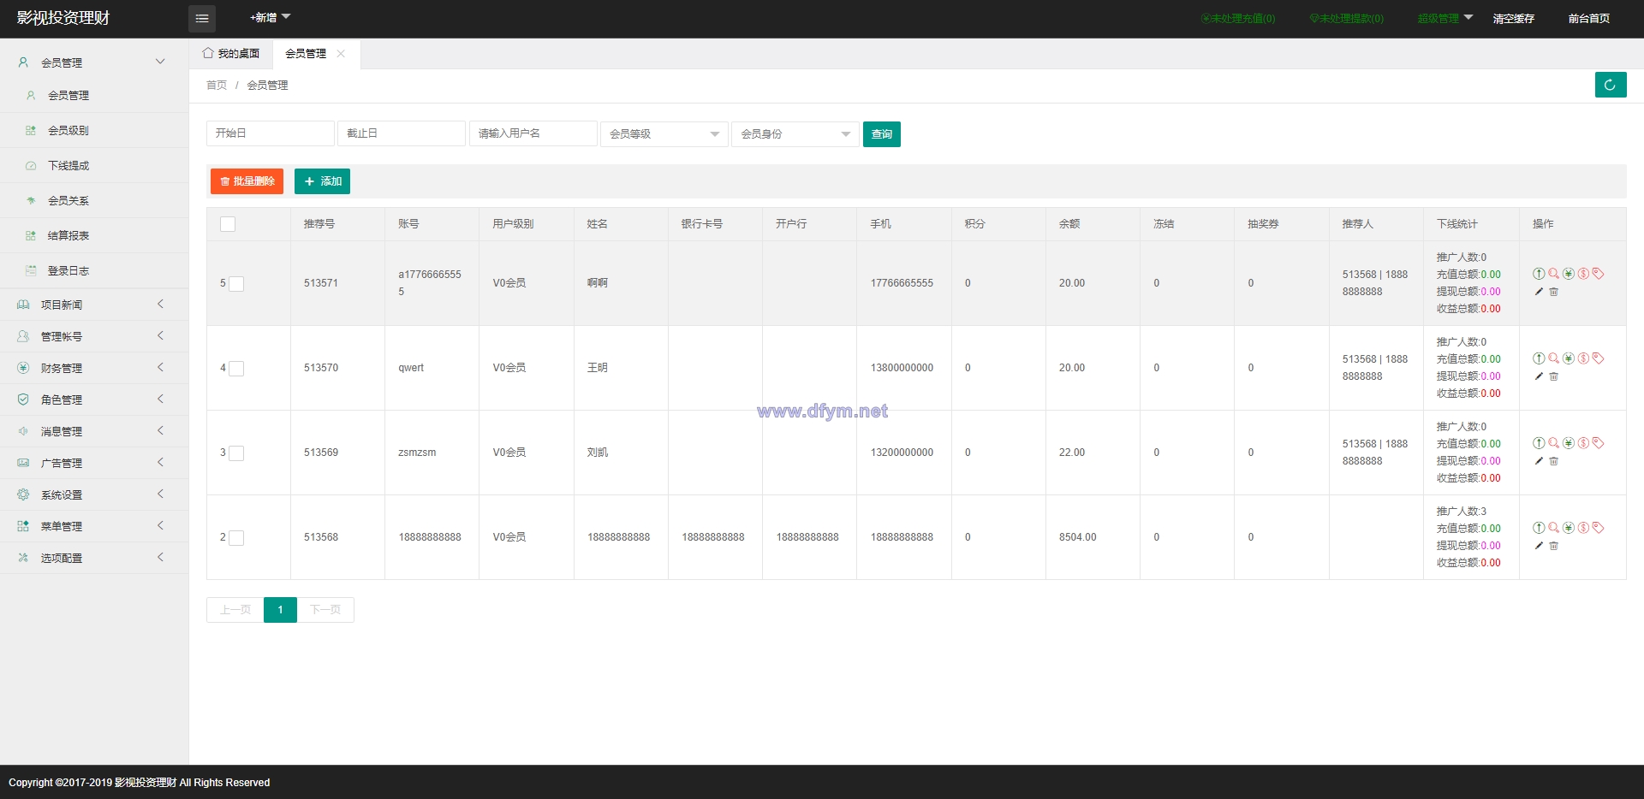Image resolution: width=1644 pixels, height=799 pixels.
Task: Check the checkbox for row 4 (513570)
Action: [236, 369]
